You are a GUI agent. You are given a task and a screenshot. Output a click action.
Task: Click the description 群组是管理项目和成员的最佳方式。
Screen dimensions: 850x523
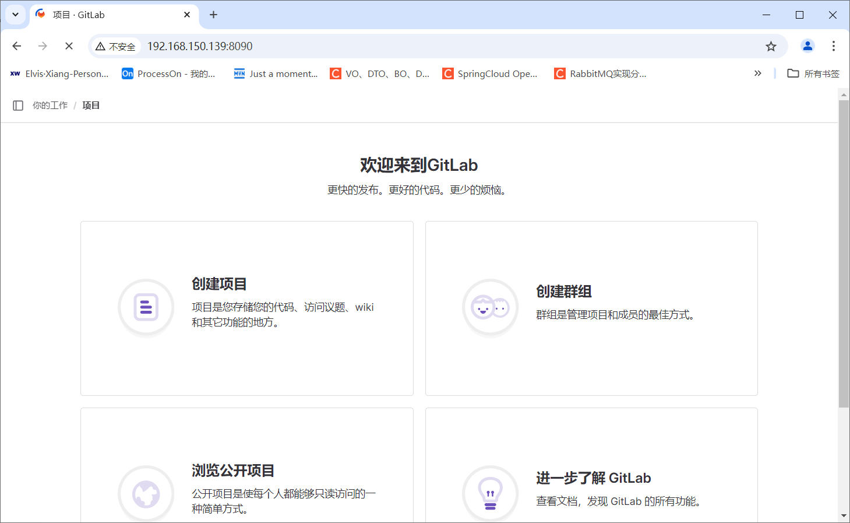click(x=617, y=315)
